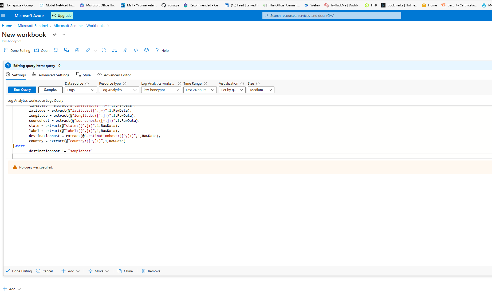Click the Log Analytics workspace info icon
492x294 pixels.
point(180,84)
